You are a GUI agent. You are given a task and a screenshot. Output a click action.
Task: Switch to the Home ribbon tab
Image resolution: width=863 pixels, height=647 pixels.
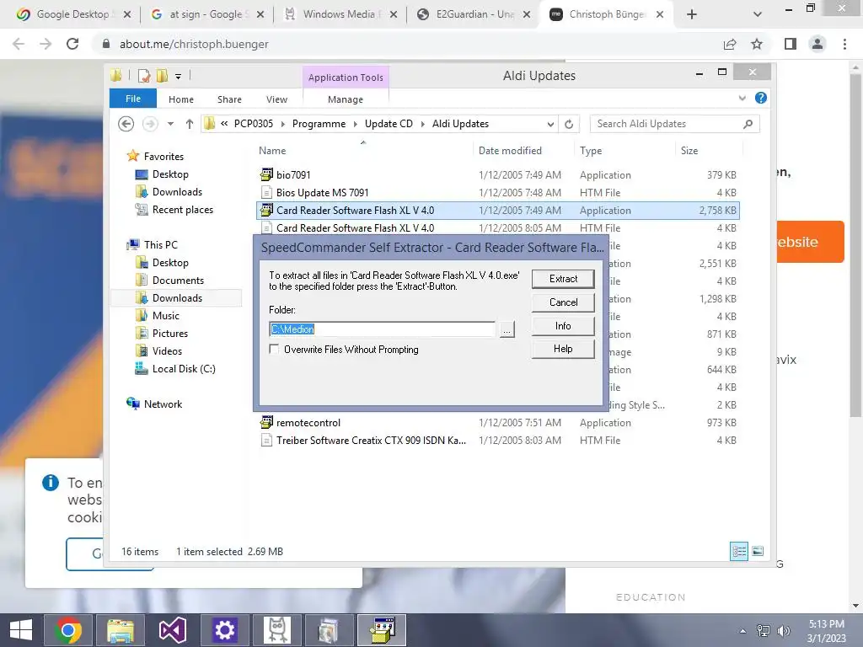pos(181,99)
